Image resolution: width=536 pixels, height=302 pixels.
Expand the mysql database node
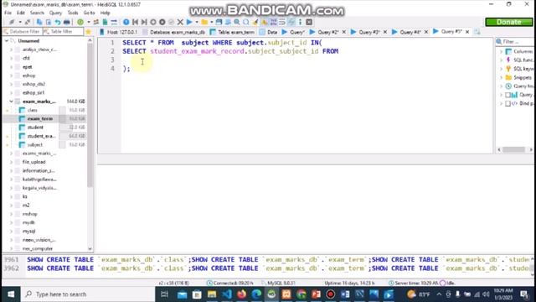coord(11,232)
